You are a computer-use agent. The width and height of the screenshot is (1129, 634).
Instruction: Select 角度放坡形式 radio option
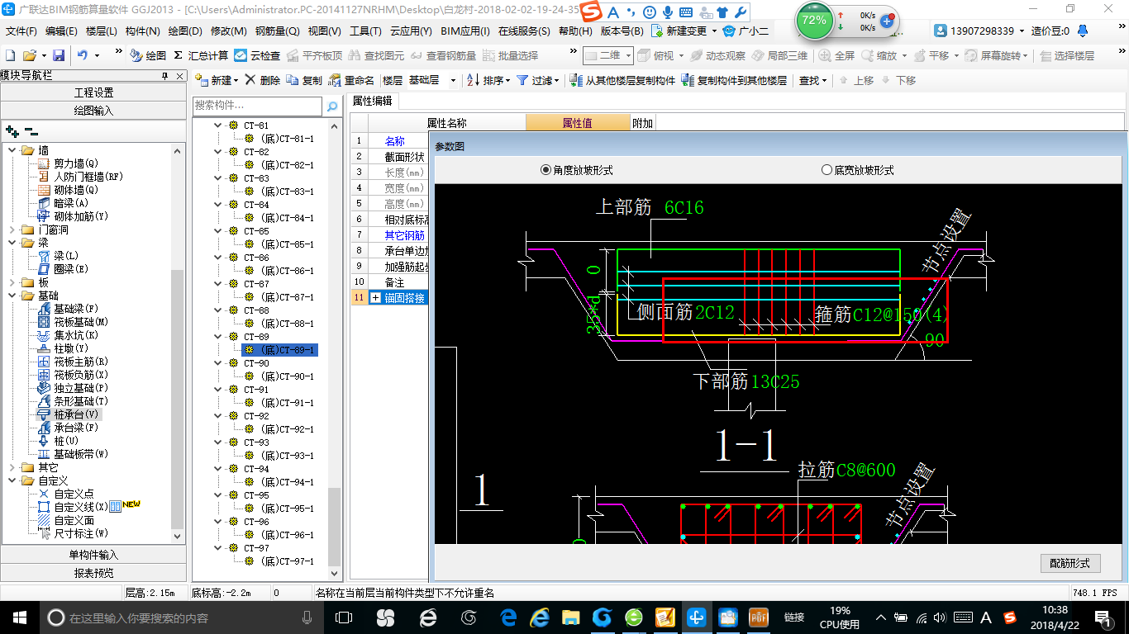pyautogui.click(x=577, y=170)
